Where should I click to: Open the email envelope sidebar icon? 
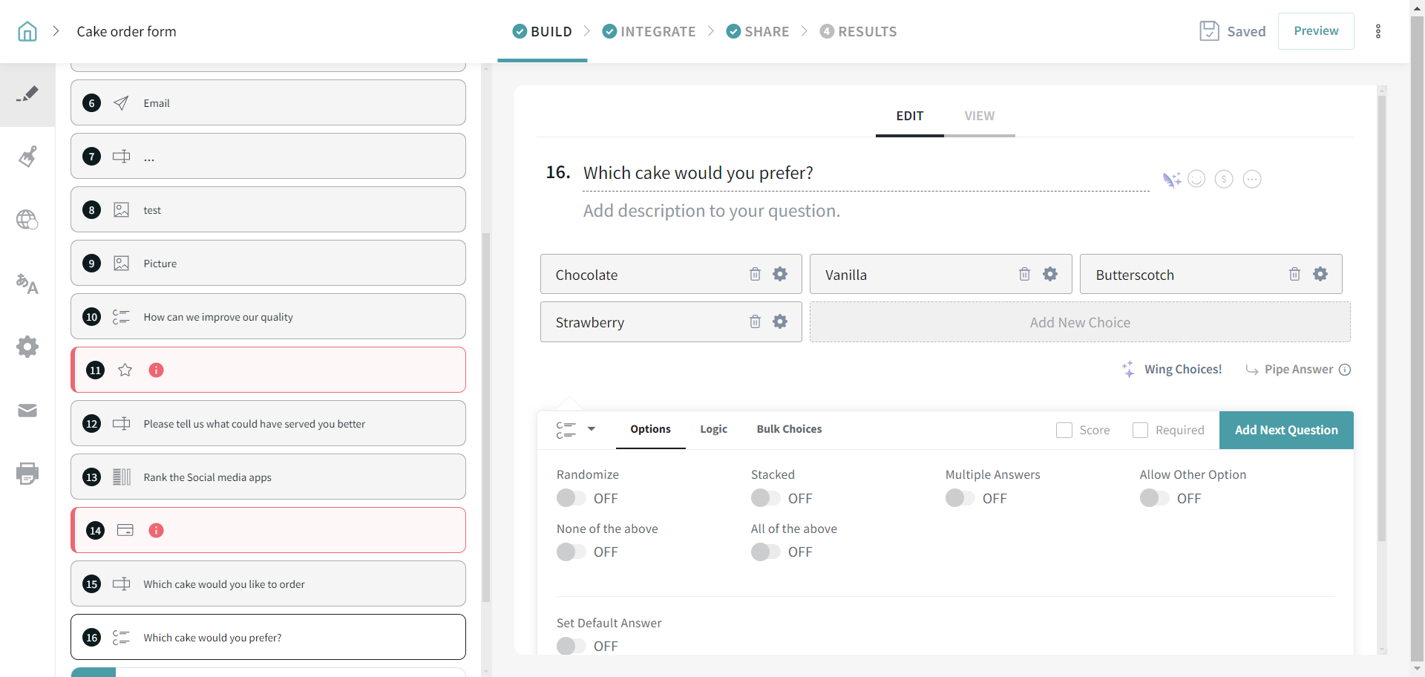click(27, 411)
